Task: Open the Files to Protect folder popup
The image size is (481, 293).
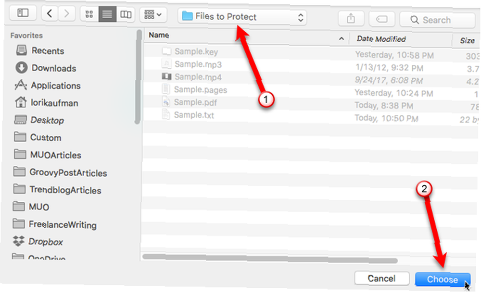Action: pyautogui.click(x=242, y=17)
